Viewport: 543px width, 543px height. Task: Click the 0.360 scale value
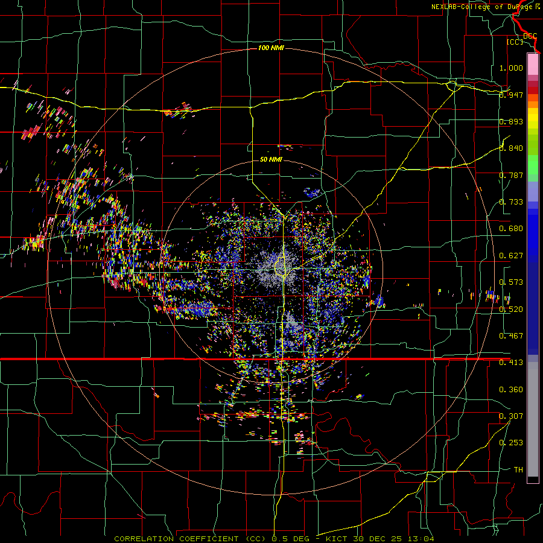511,390
